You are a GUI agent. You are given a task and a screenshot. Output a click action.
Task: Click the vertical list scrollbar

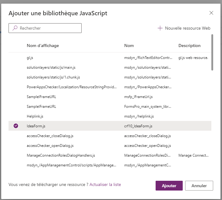[212, 53]
